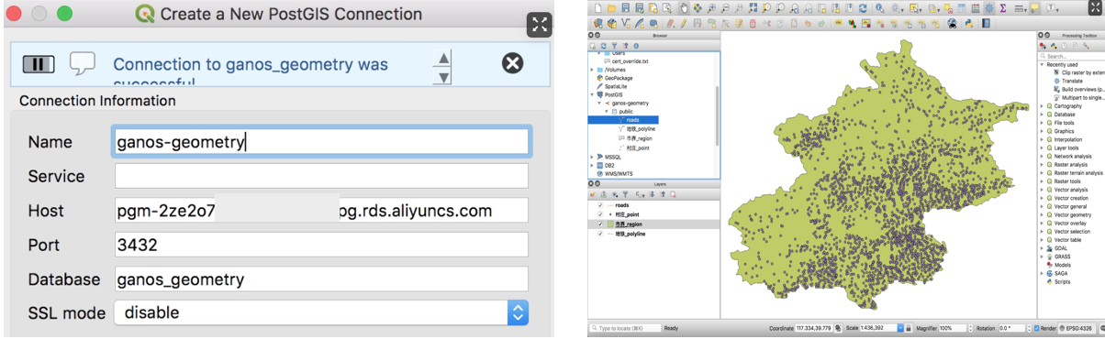Select the Identify Features tool
This screenshot has width=1105, height=339.
(879, 8)
